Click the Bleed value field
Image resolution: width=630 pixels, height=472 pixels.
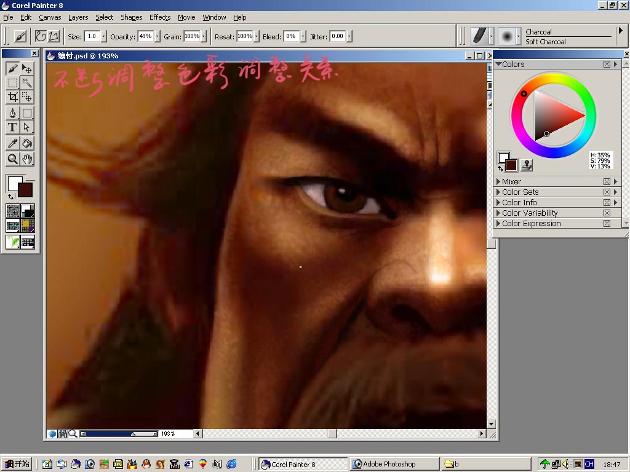pyautogui.click(x=292, y=36)
